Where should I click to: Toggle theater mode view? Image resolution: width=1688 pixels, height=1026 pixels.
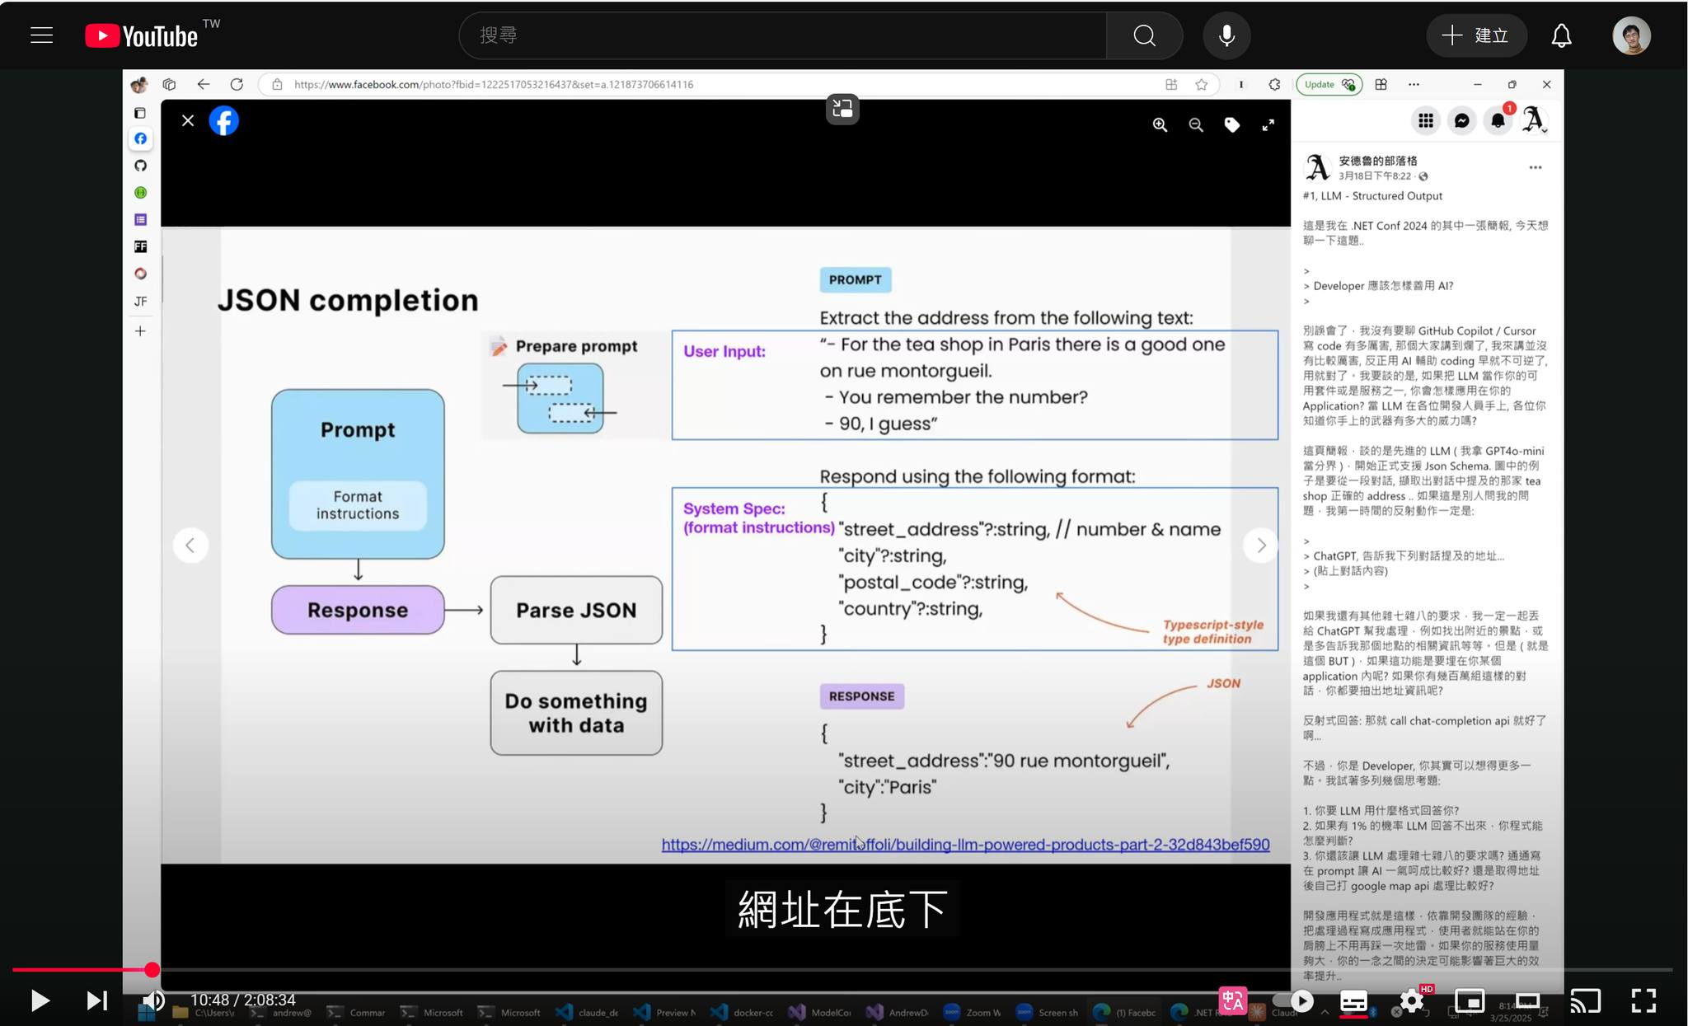pyautogui.click(x=1527, y=1000)
